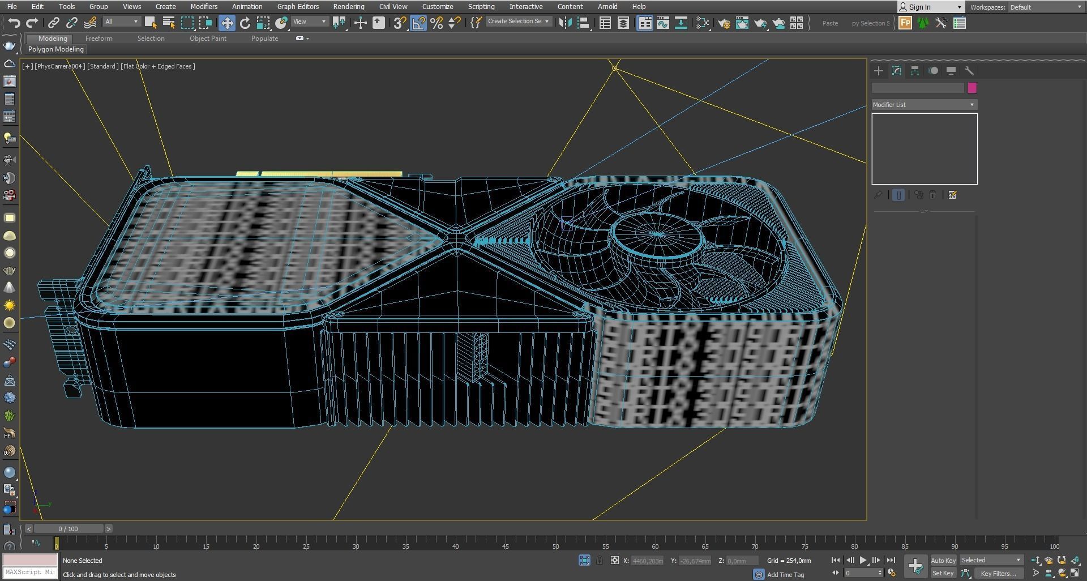Click the Time Configuration icon
This screenshot has width=1087, height=581.
click(x=891, y=573)
